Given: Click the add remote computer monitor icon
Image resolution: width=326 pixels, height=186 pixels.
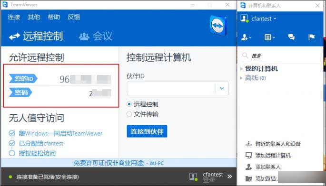Looking at the screenshot, I should pyautogui.click(x=248, y=155).
